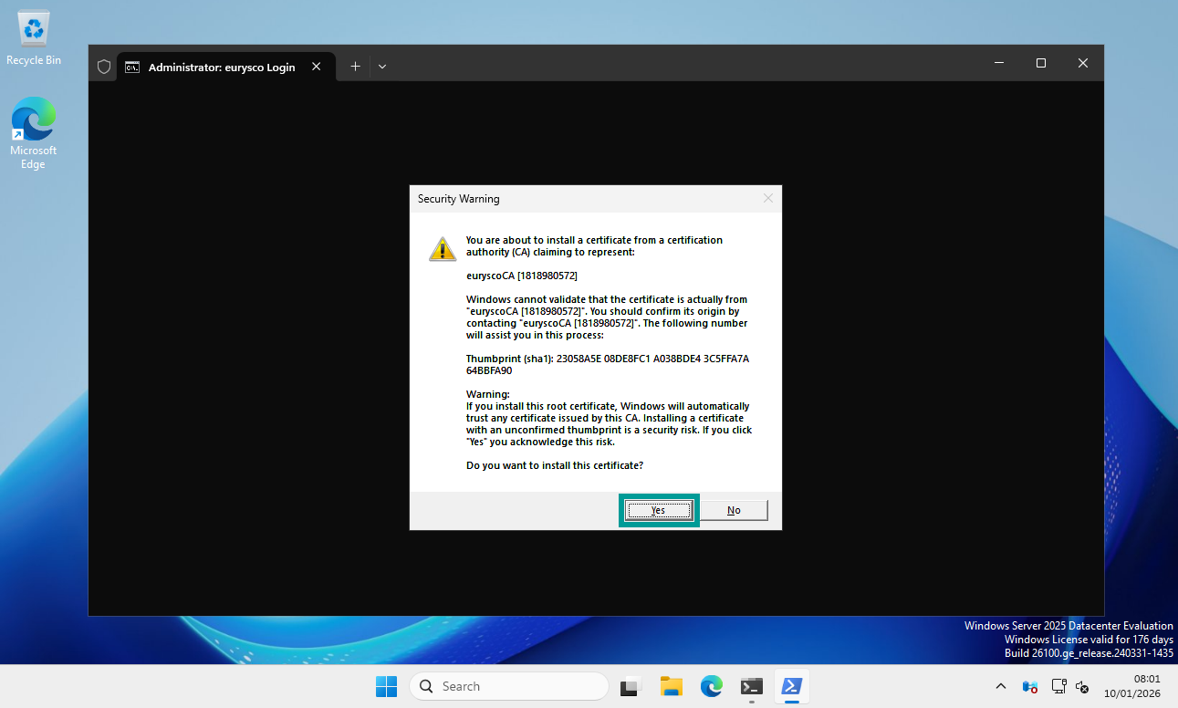The width and height of the screenshot is (1178, 708).
Task: Click the yellow warning triangle icon
Action: coord(443,249)
